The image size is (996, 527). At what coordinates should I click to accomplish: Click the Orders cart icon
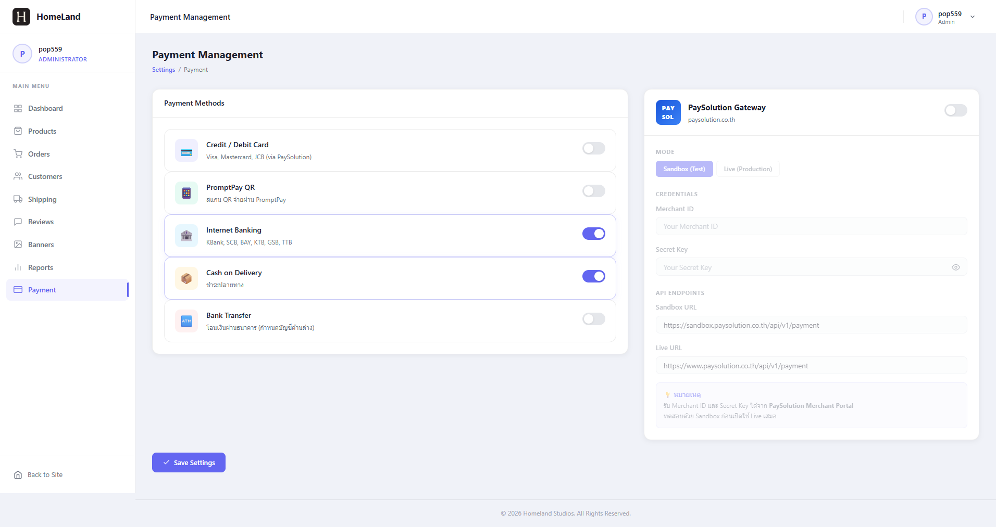18,154
